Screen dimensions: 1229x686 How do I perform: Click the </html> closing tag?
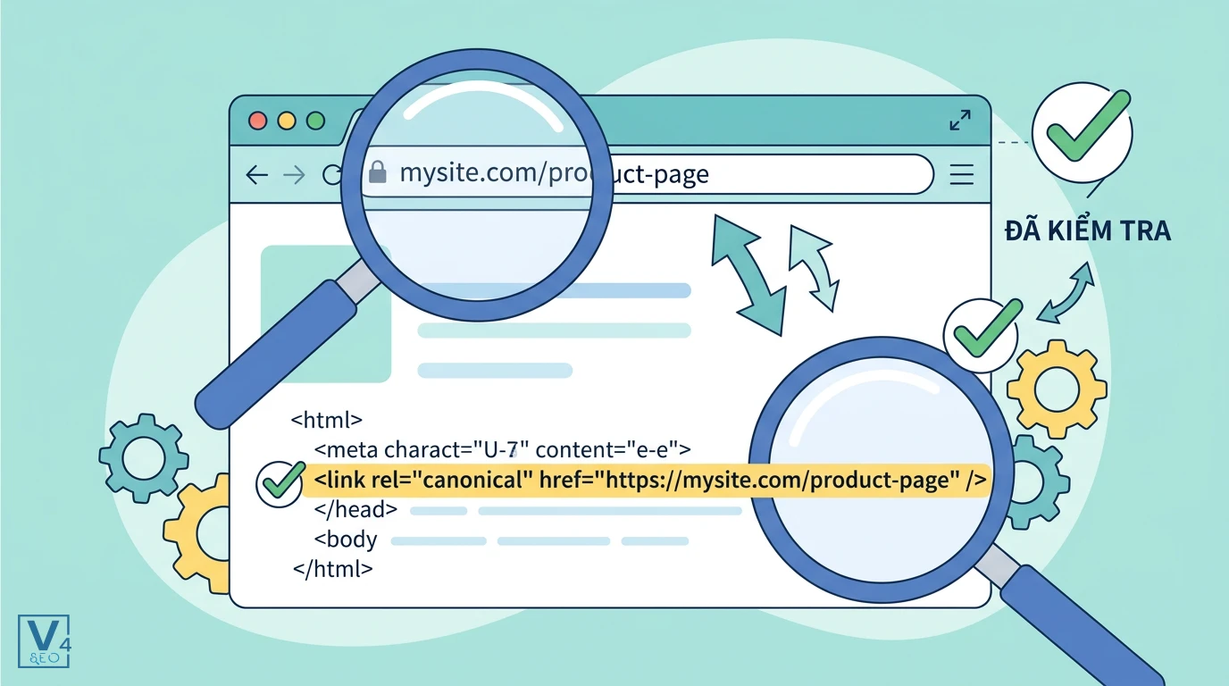pos(332,568)
